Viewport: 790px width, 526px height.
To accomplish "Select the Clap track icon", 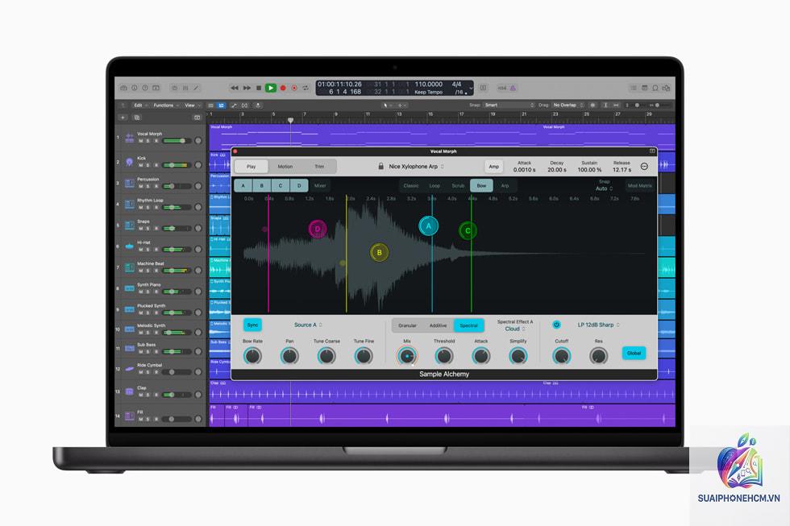I will pyautogui.click(x=130, y=391).
